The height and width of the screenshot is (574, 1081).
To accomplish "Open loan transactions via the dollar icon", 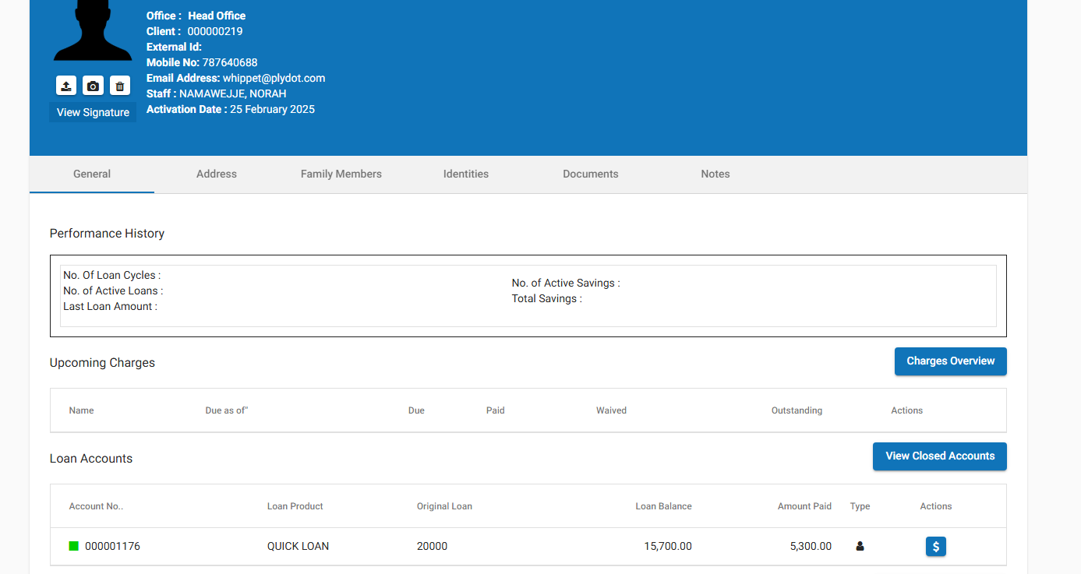I will click(x=935, y=546).
